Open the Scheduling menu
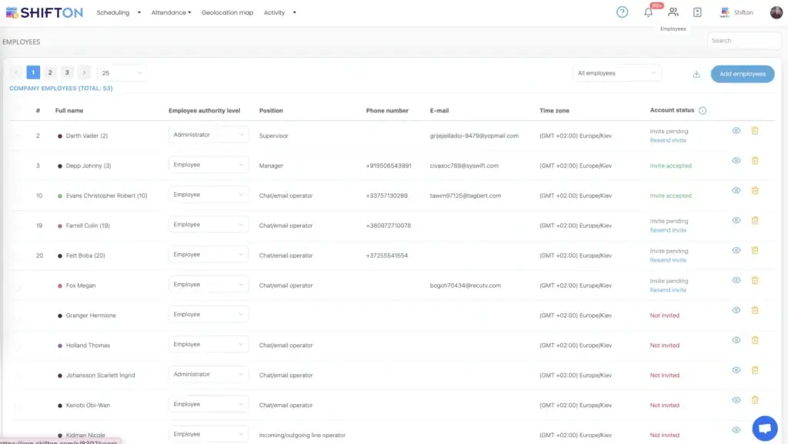The image size is (788, 444). click(x=119, y=13)
